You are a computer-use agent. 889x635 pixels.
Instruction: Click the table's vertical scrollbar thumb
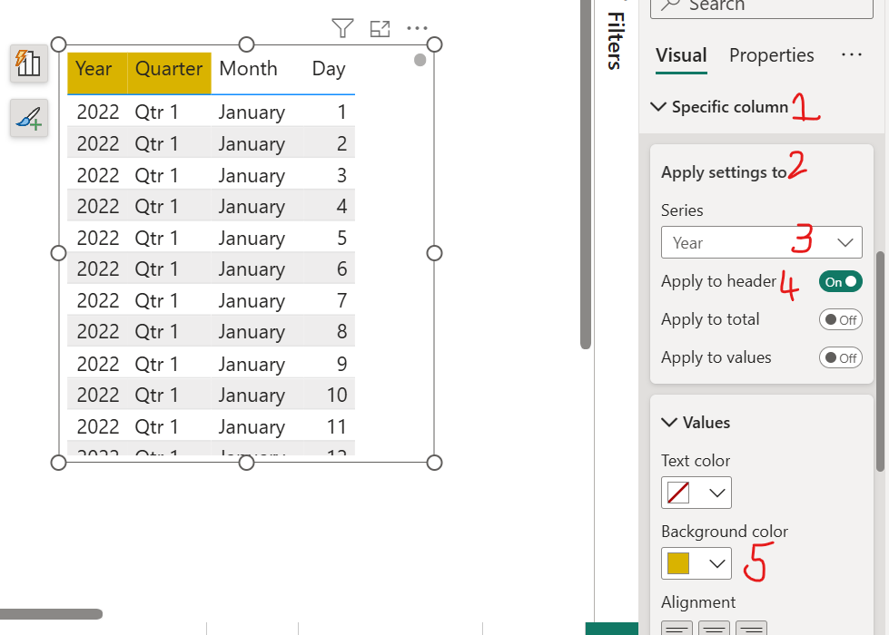point(420,60)
